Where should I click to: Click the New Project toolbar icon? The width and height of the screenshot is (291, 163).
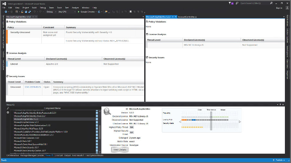tap(16, 12)
